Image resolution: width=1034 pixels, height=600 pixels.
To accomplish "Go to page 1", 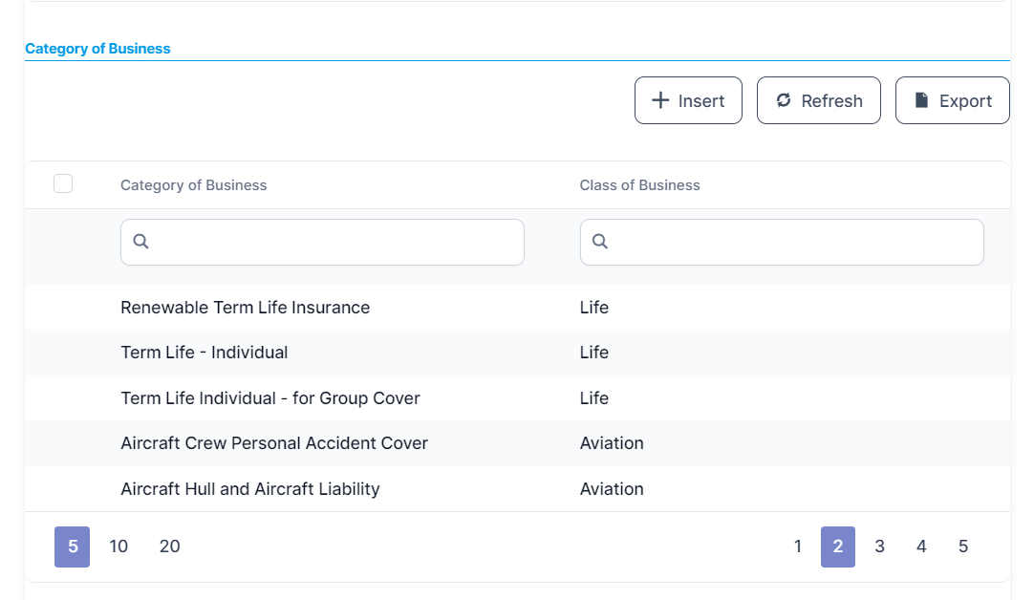I will click(x=798, y=546).
